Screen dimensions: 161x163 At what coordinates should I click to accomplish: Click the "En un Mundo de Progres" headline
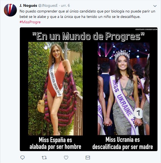coord(88,36)
